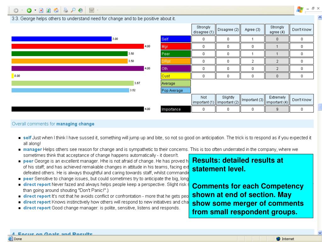Click the green Peer legend swatch
The height and width of the screenshot is (242, 322).
175,54
